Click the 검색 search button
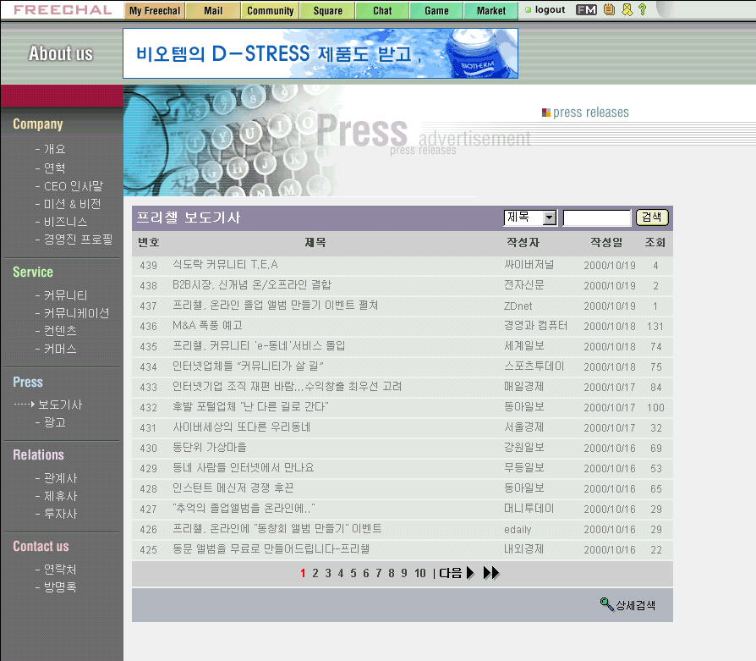The width and height of the screenshot is (756, 661). (652, 218)
